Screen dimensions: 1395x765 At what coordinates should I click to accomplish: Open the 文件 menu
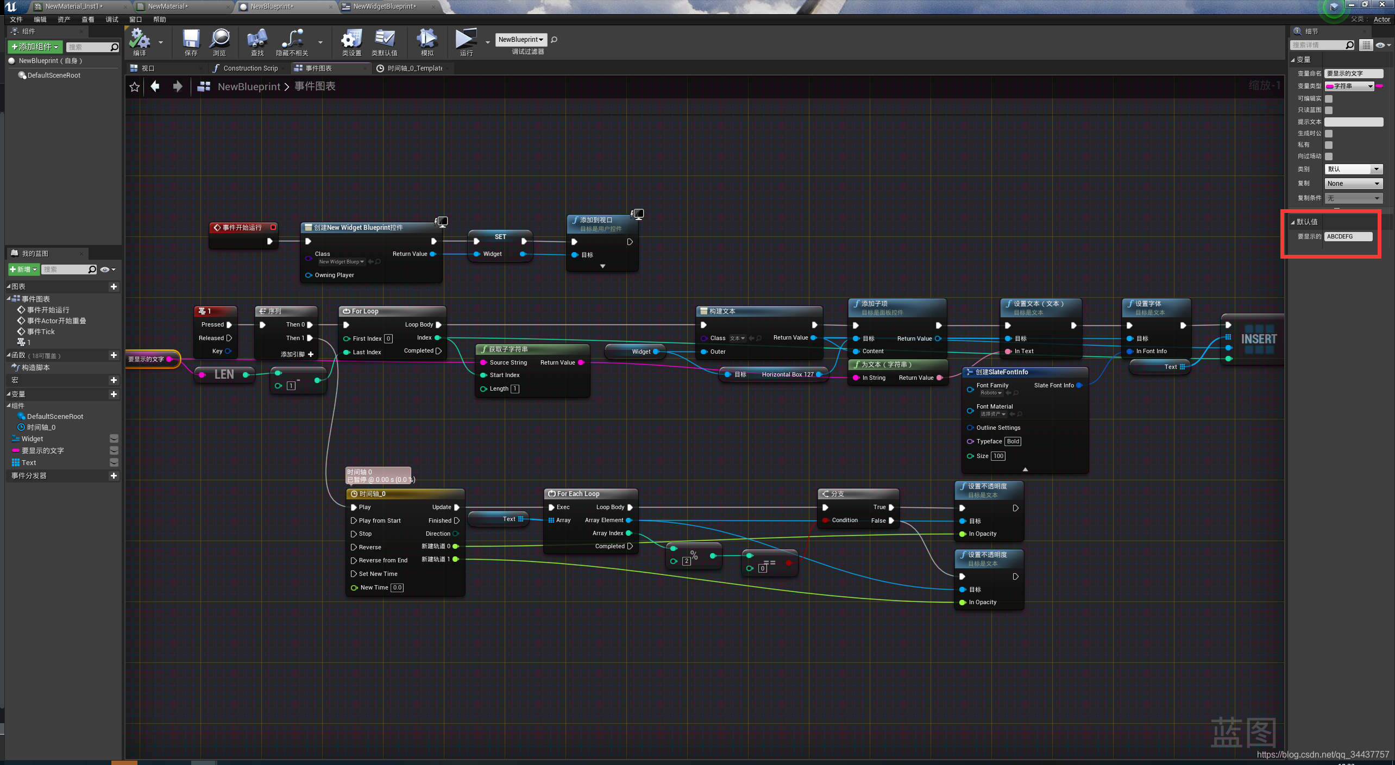16,20
